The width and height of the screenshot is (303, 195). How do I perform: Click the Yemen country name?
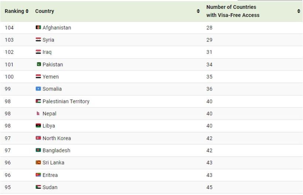(51, 77)
